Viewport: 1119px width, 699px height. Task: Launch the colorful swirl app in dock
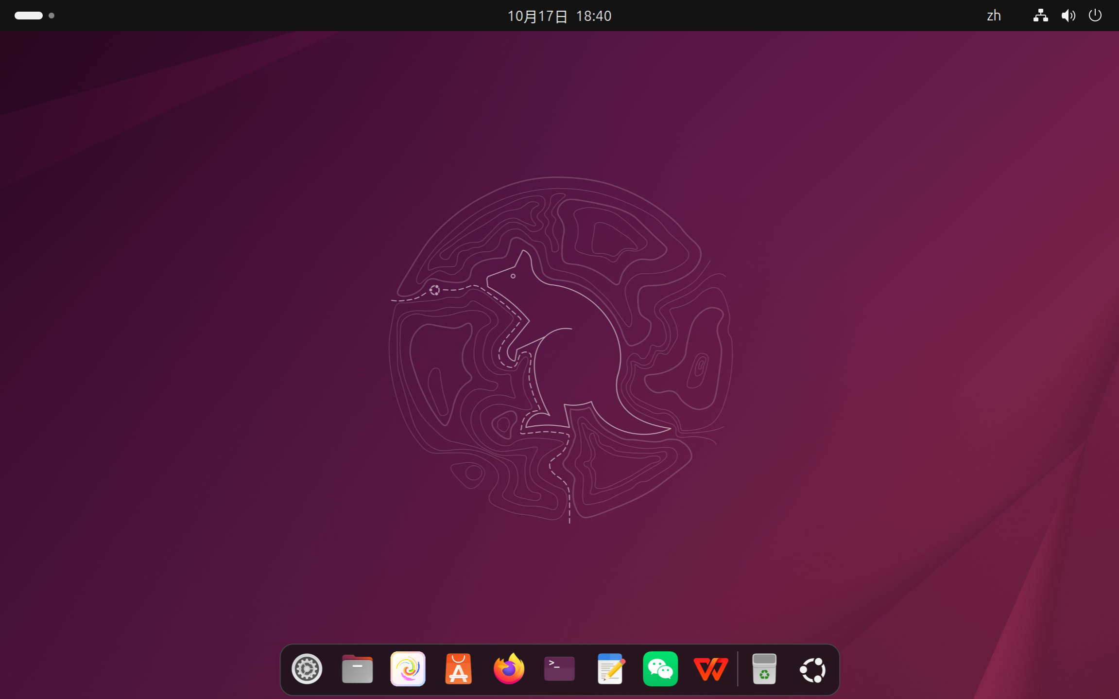[x=408, y=669]
